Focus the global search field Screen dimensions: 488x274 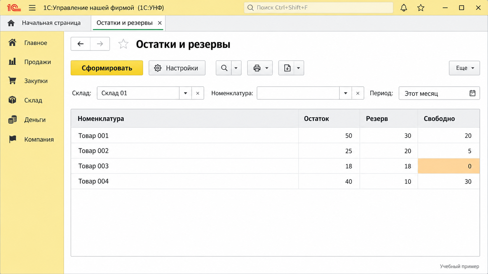[x=318, y=8]
